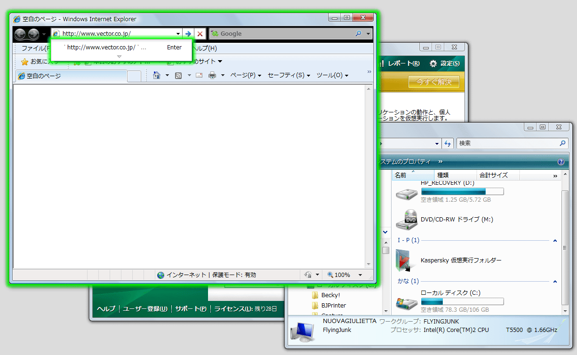Click the IE vertical scrollbar
The width and height of the screenshot is (577, 355).
point(369,176)
